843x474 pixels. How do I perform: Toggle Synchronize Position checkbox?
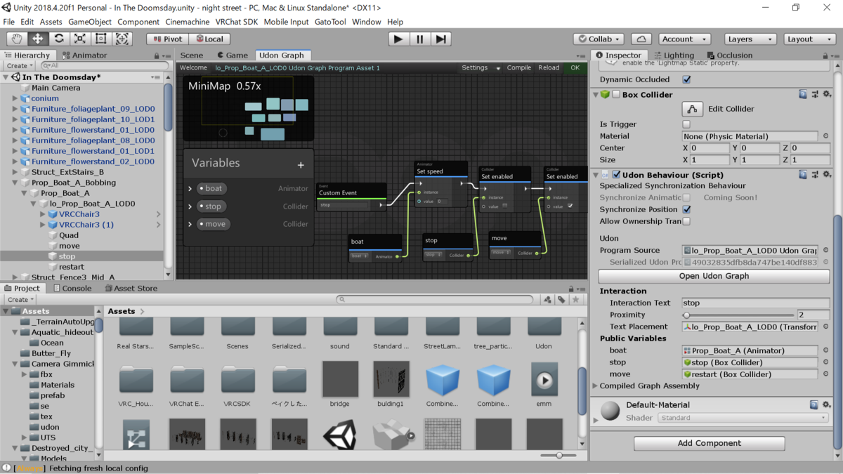[x=686, y=209]
